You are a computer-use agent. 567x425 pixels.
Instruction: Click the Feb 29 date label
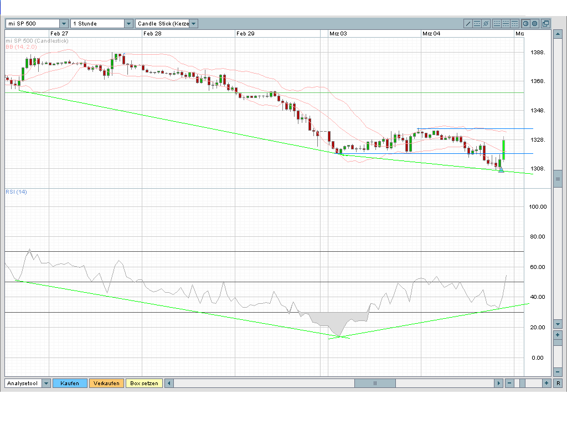245,34
